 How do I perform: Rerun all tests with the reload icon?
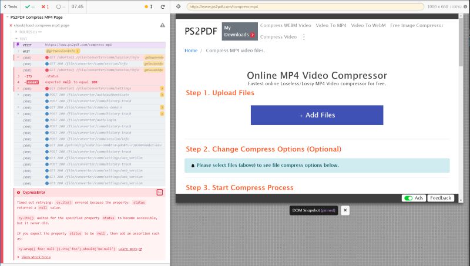pyautogui.click(x=163, y=6)
